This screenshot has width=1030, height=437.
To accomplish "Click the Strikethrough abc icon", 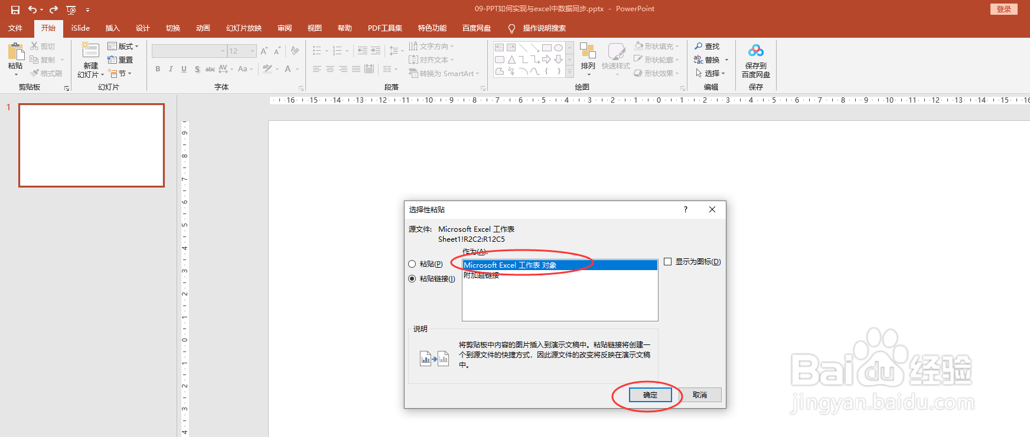I will (210, 69).
